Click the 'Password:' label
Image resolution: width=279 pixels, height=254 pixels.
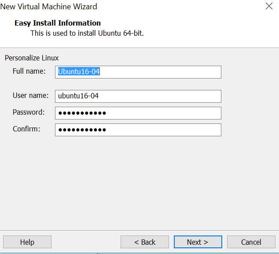click(x=29, y=112)
